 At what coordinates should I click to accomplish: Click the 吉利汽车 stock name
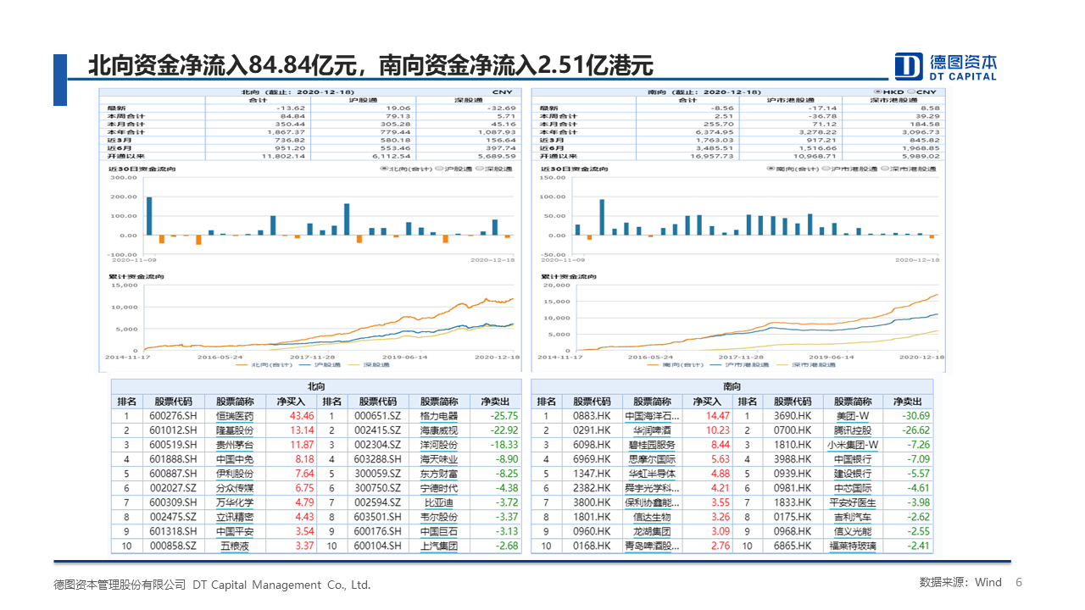(853, 517)
